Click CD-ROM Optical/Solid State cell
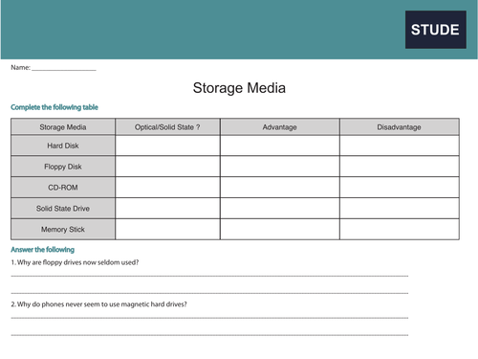478x359 pixels. tap(167, 188)
